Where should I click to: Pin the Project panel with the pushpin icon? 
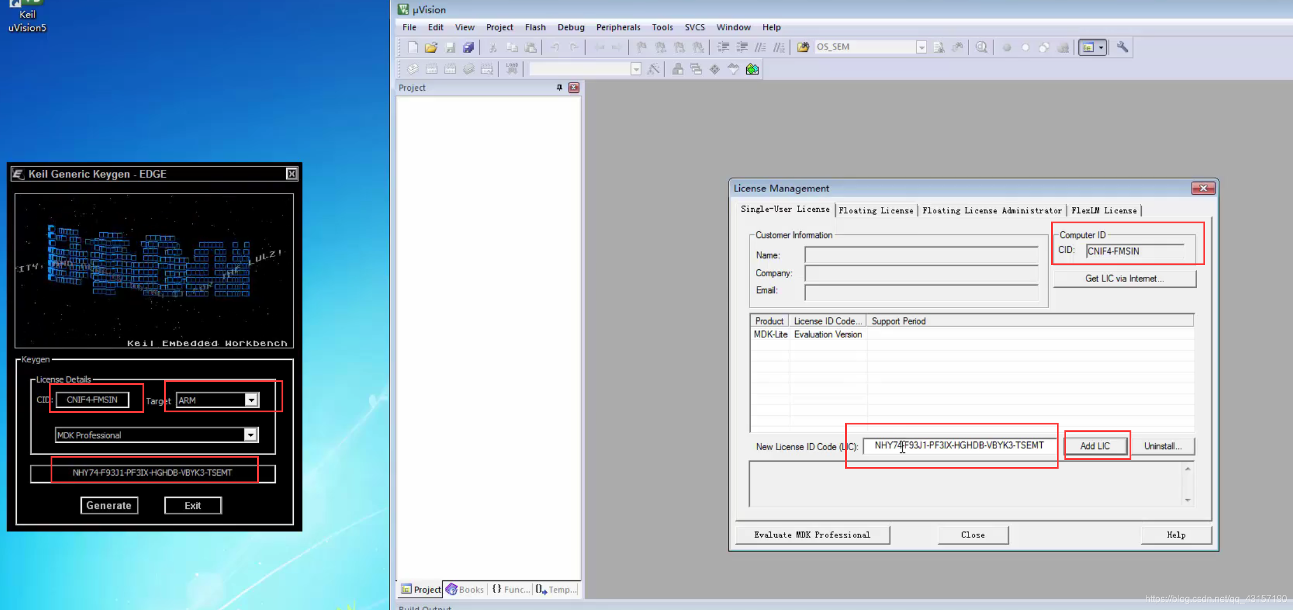tap(560, 87)
